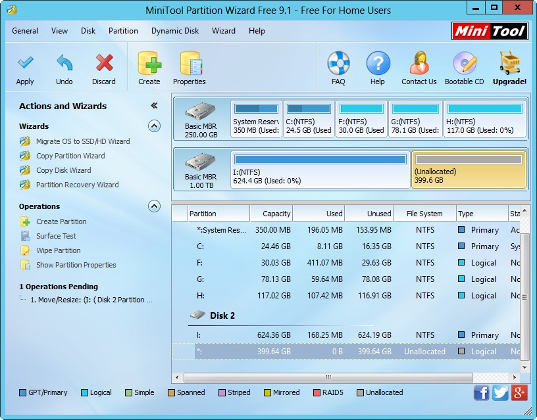Collapse the Wizards section

(x=154, y=126)
